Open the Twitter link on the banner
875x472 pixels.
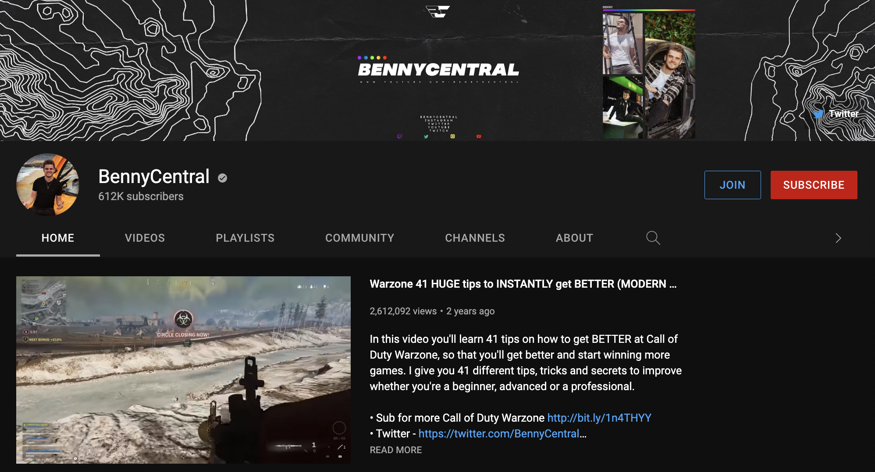837,113
